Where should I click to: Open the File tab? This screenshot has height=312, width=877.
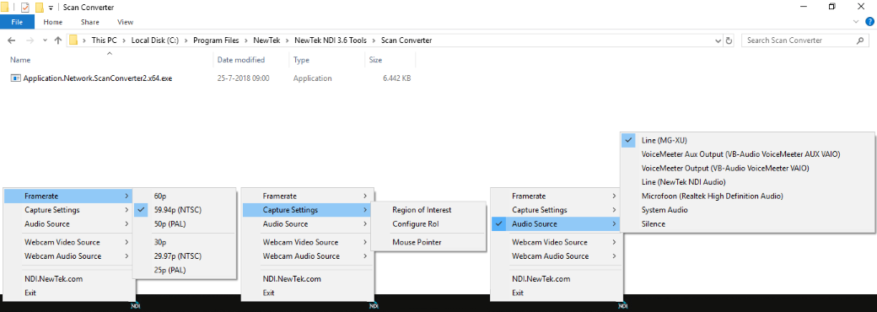(x=17, y=22)
